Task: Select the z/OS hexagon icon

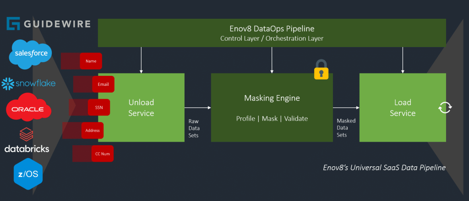Action: coord(28,174)
